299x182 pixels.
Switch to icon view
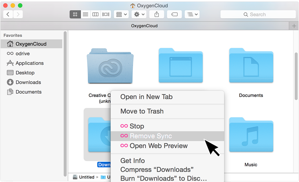point(75,14)
